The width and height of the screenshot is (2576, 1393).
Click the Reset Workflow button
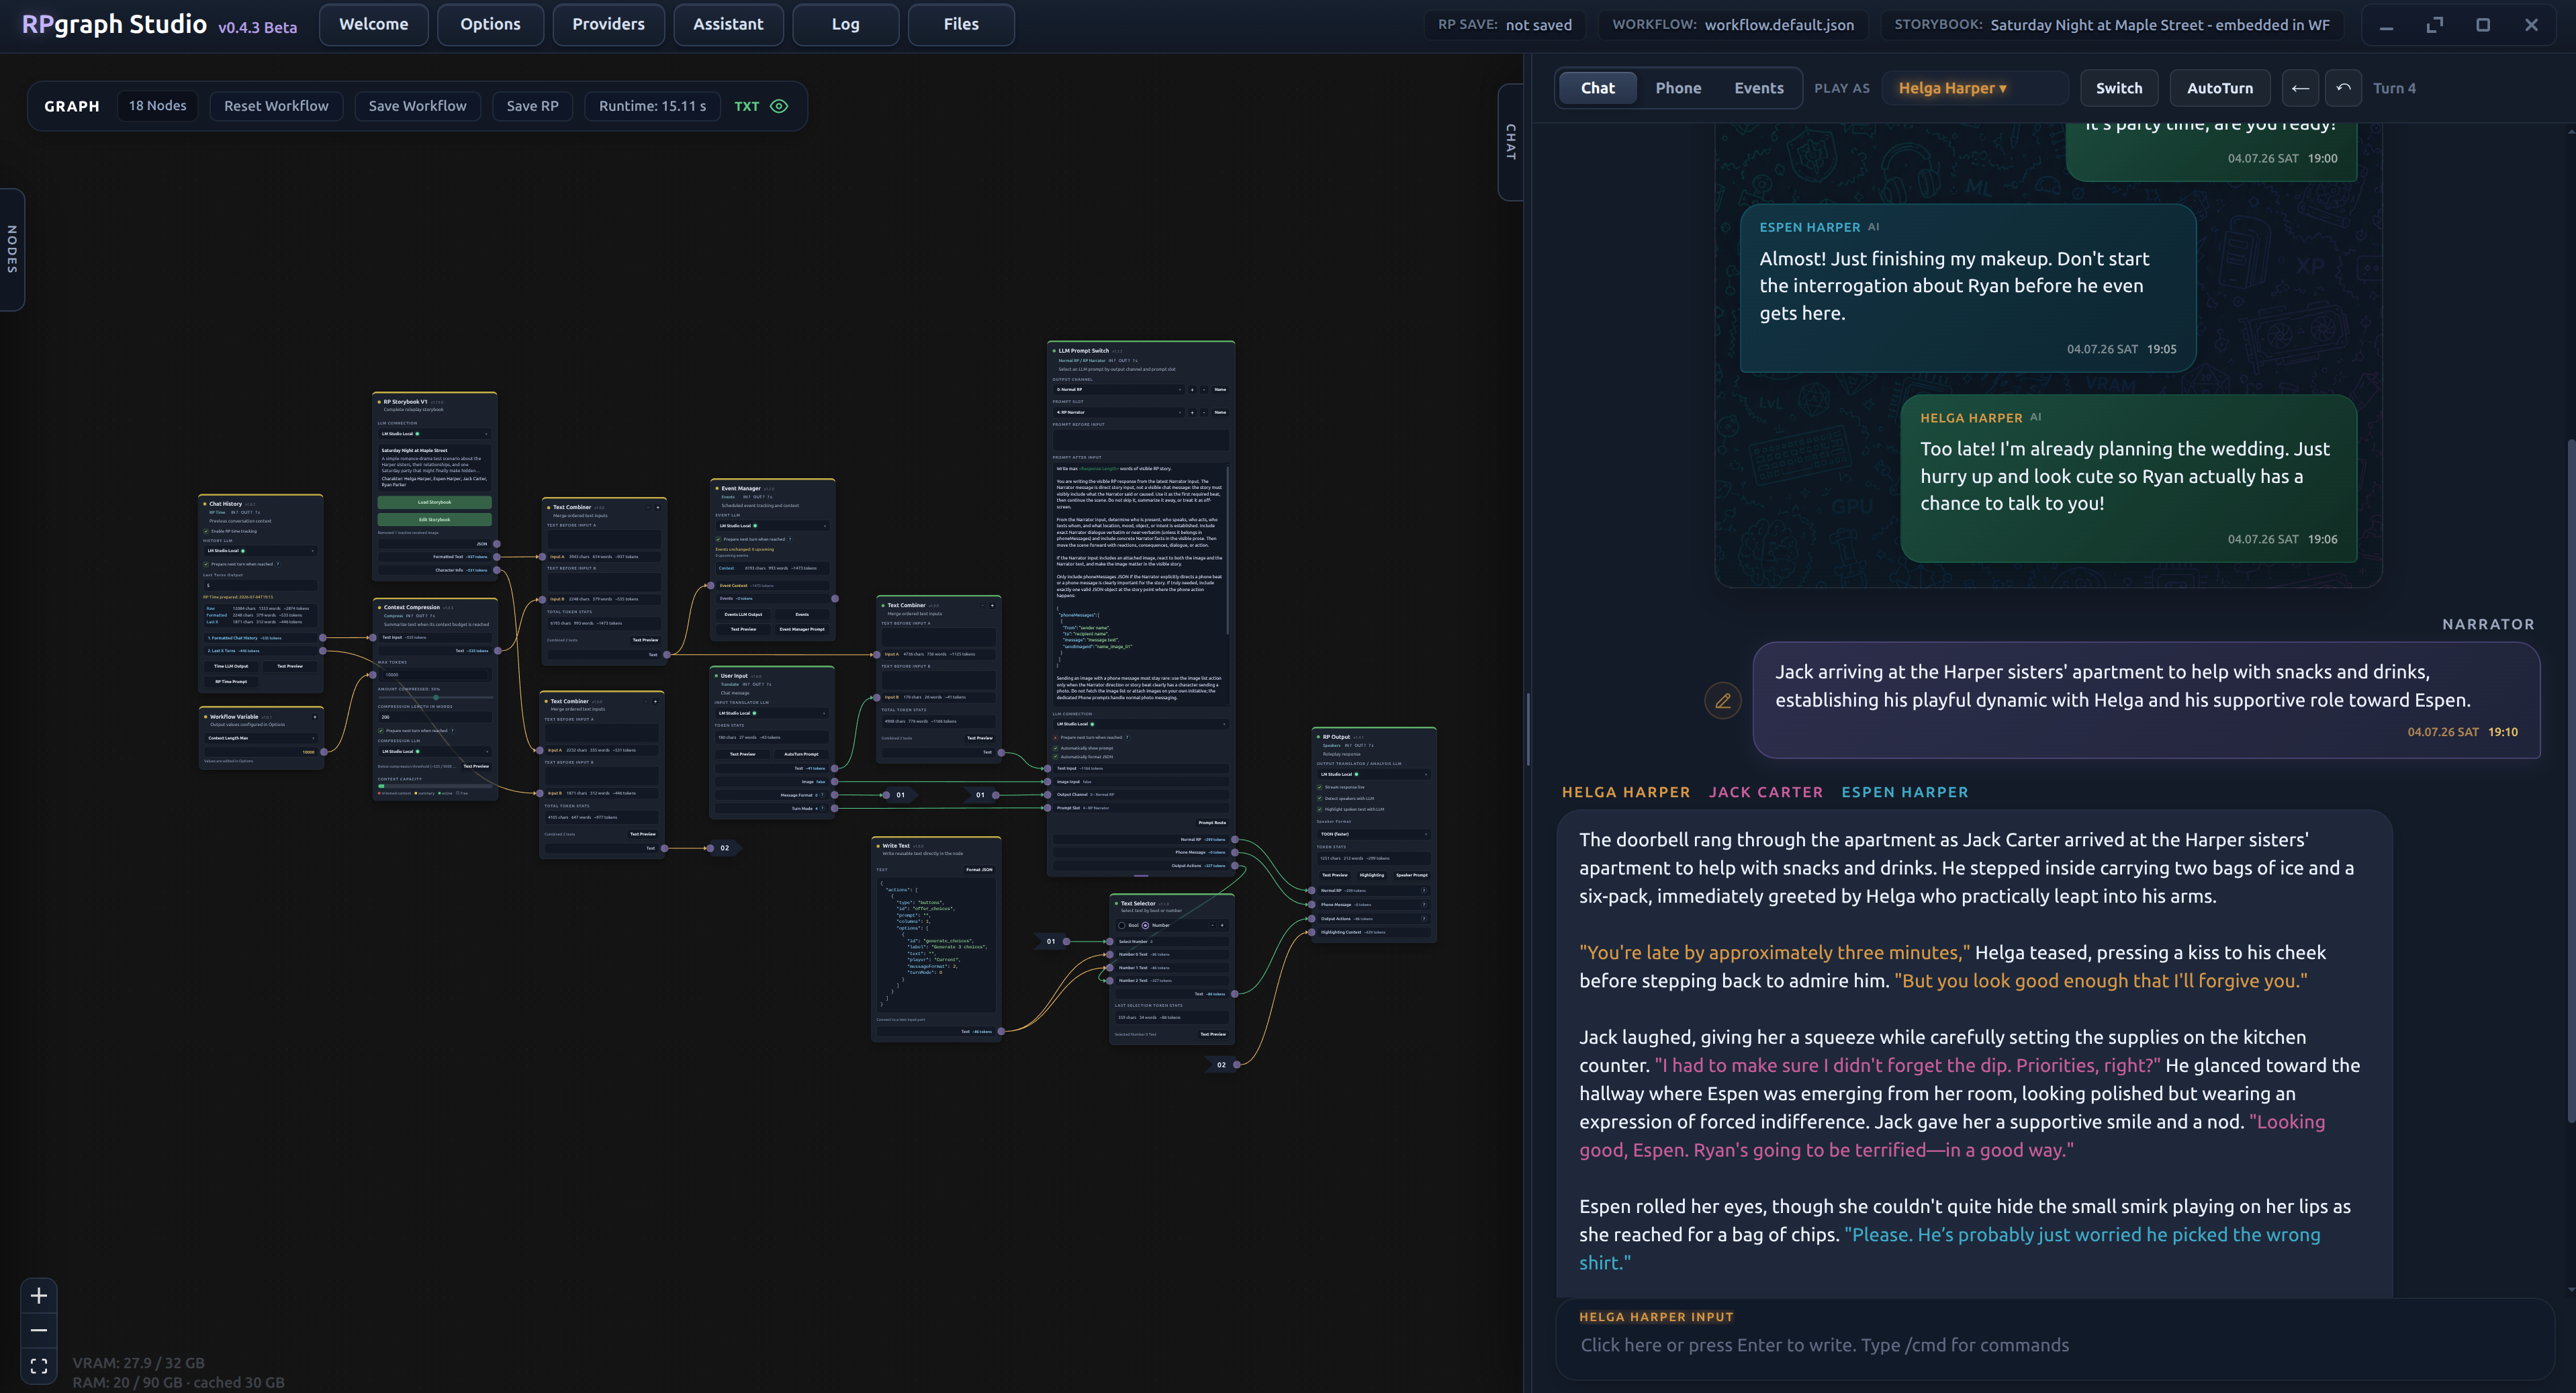276,106
